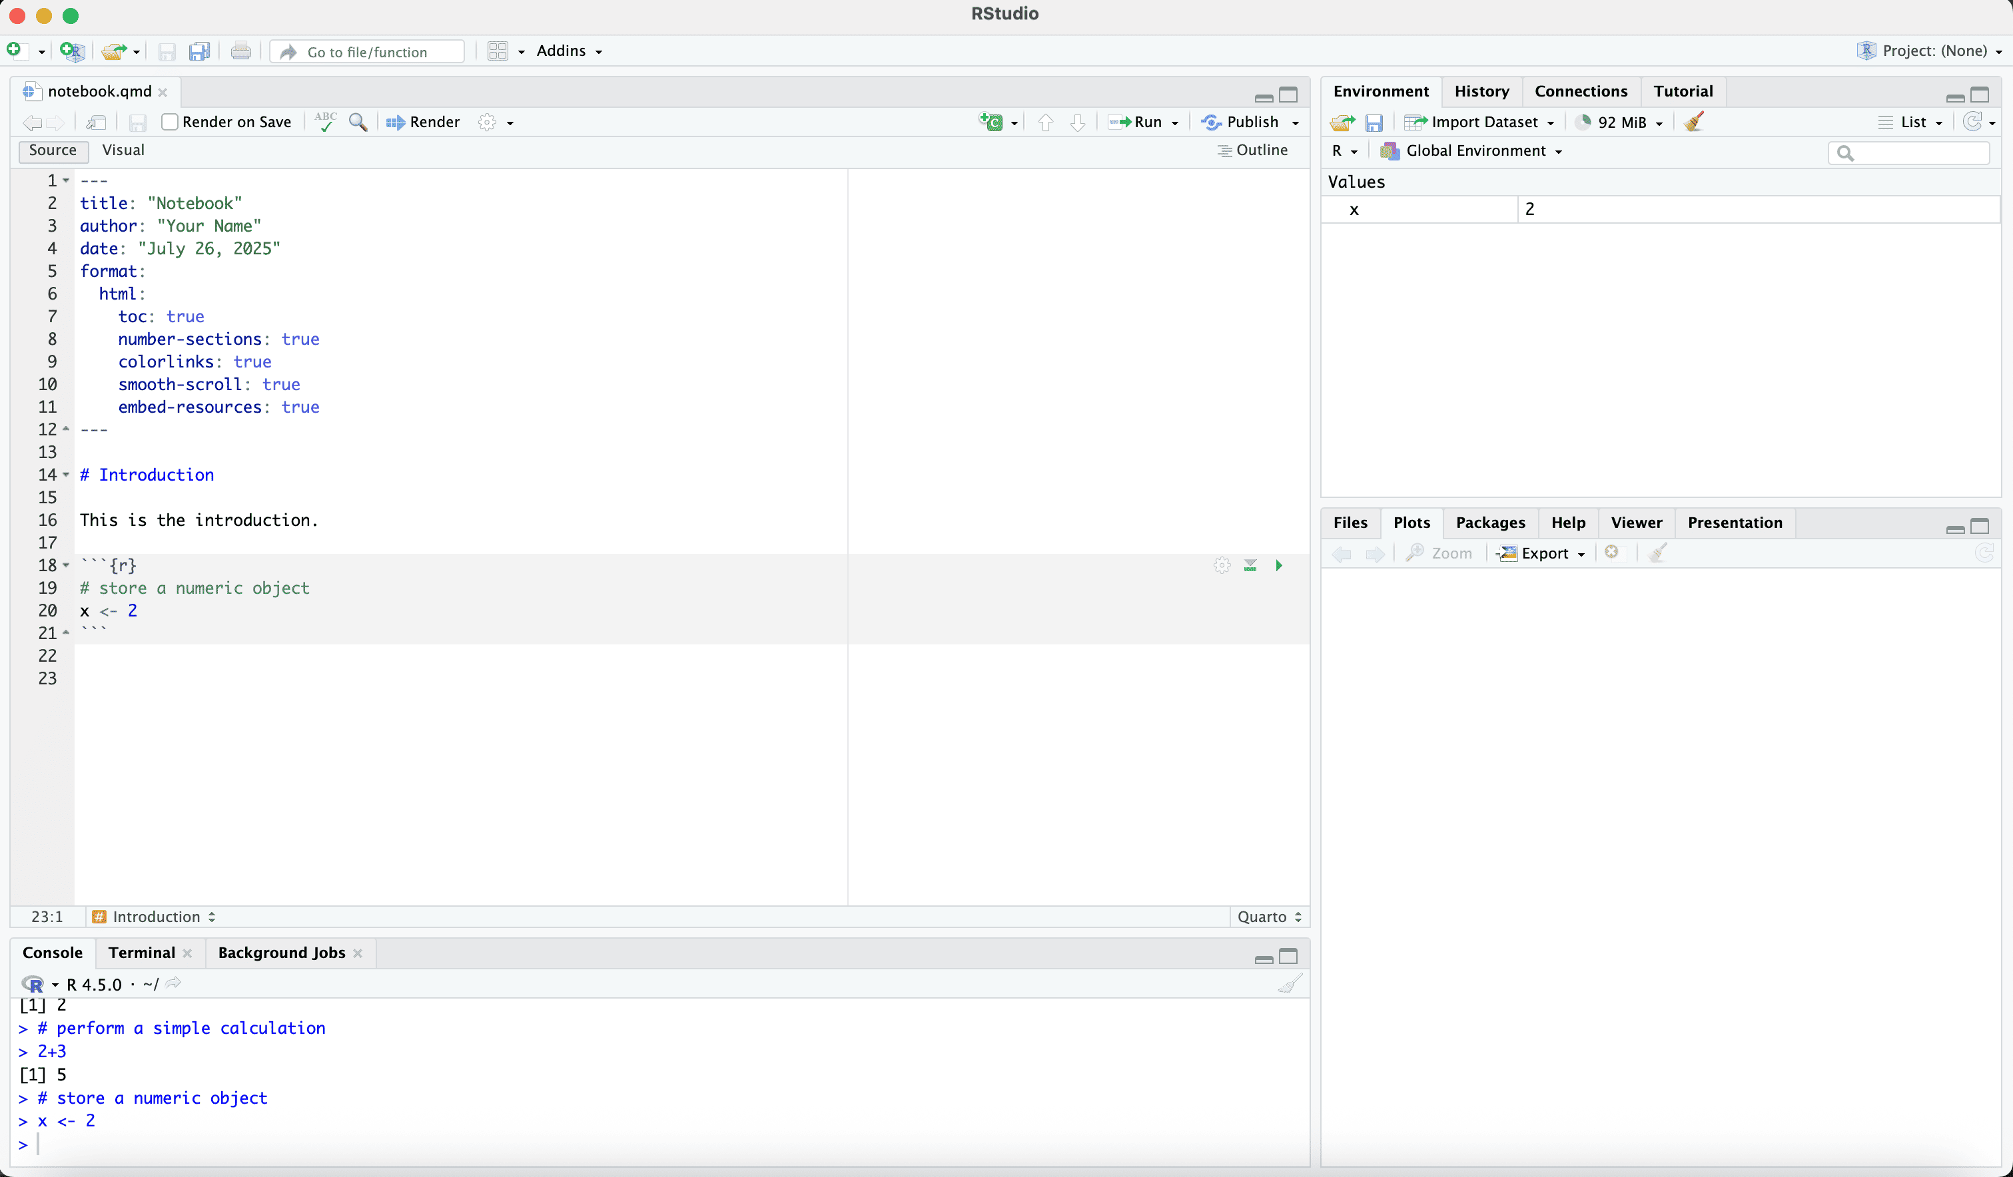Switch editor to Visual mode
The image size is (2013, 1177).
pos(123,150)
